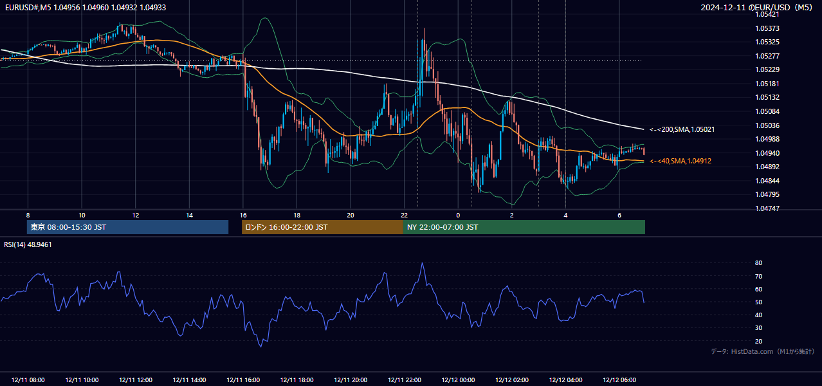The height and width of the screenshot is (386, 822).
Task: Click hour tick 14 under price chart
Action: (189, 215)
